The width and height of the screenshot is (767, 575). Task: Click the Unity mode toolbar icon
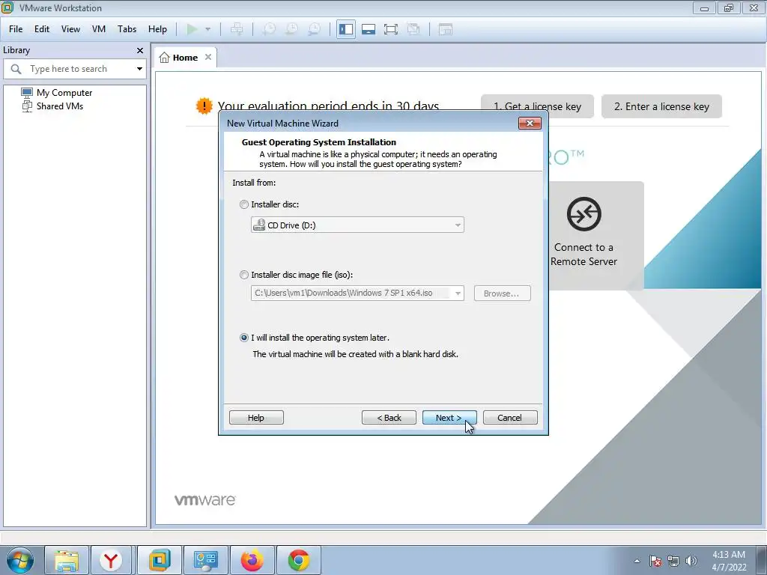(413, 29)
